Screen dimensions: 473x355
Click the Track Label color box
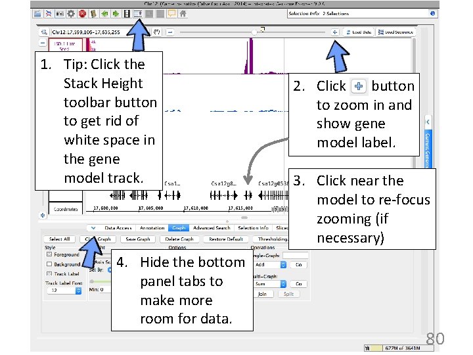click(49, 273)
